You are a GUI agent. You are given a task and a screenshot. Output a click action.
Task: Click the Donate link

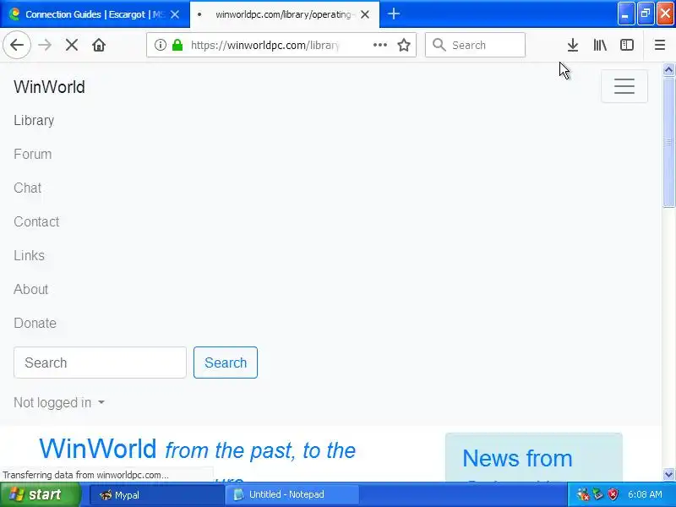[35, 323]
